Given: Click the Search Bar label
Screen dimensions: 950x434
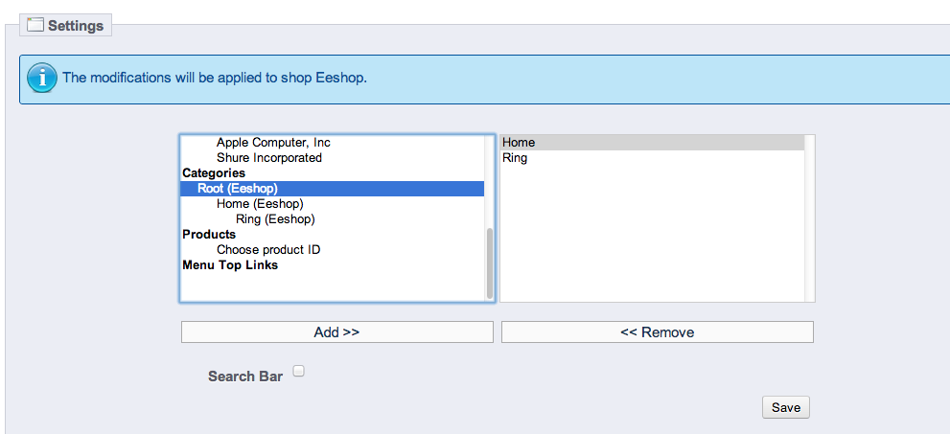Looking at the screenshot, I should pos(245,377).
